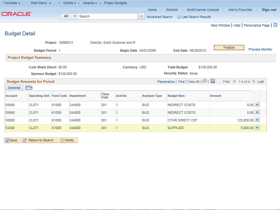Select the General tab
Viewport: 280px width, 210px height.
tap(14, 88)
